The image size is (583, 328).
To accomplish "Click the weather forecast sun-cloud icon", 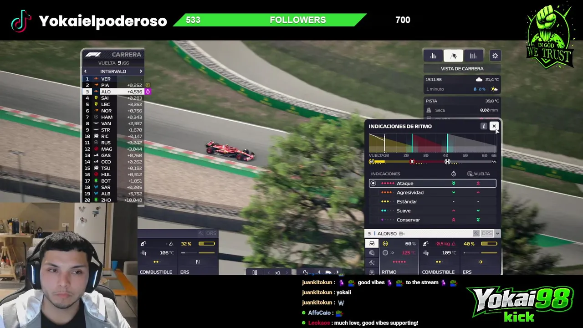I will [x=494, y=89].
